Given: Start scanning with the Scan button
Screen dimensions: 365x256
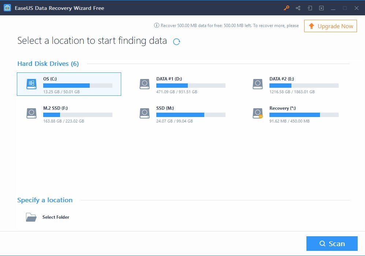Looking at the screenshot, I should click(332, 244).
